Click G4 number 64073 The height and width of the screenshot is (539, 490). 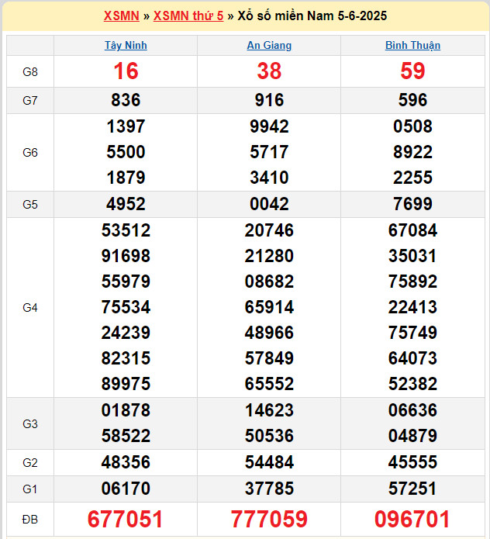coord(412,358)
